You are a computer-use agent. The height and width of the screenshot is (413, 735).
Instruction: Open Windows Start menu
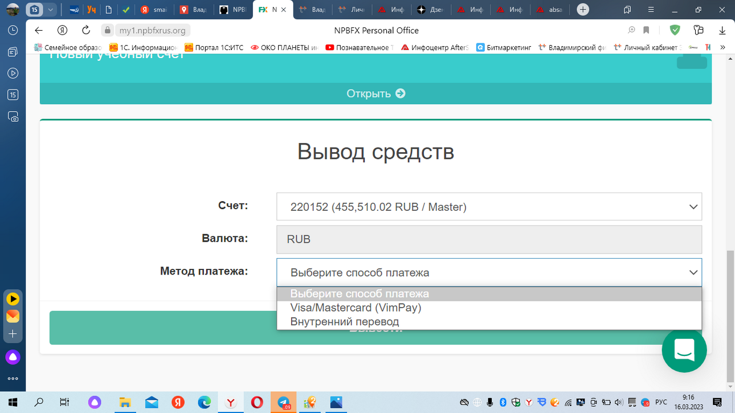pyautogui.click(x=12, y=402)
